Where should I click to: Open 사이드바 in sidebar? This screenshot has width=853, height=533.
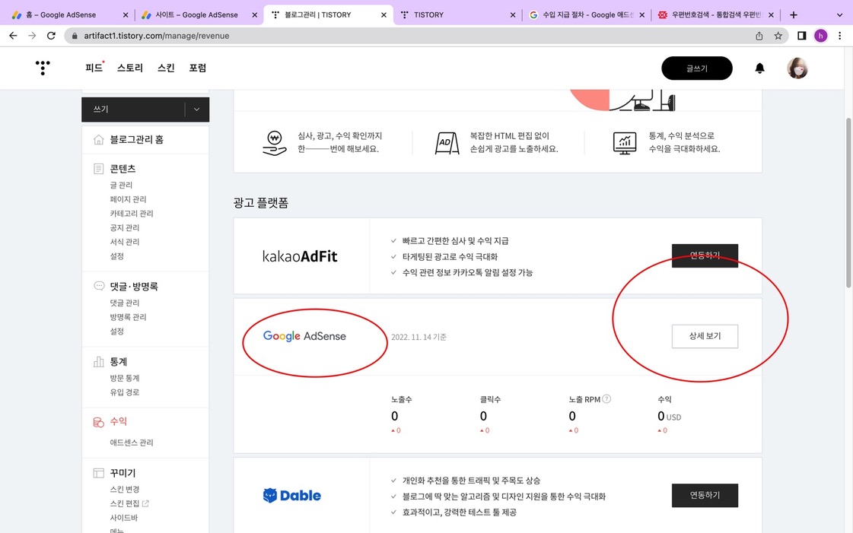tap(124, 518)
